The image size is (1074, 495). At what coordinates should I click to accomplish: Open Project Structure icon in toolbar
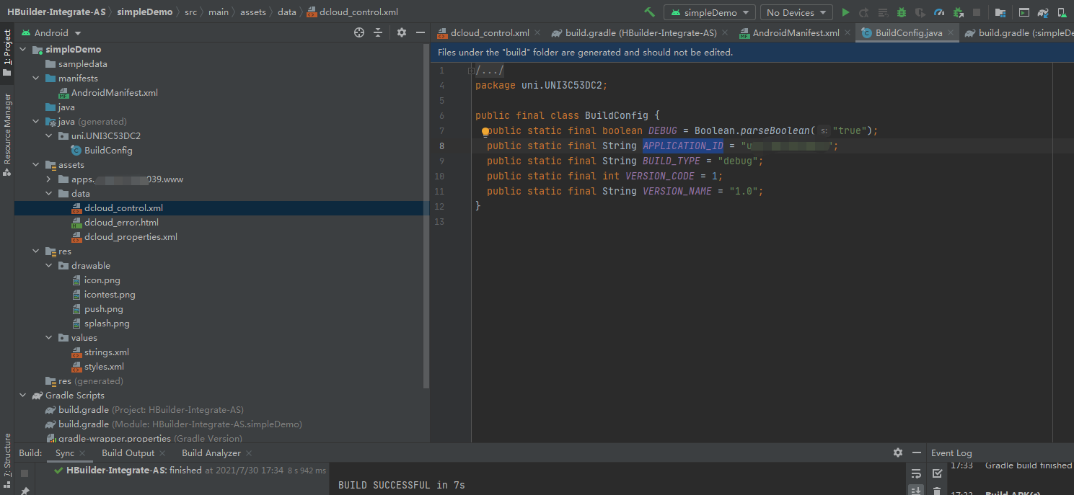click(x=1000, y=12)
